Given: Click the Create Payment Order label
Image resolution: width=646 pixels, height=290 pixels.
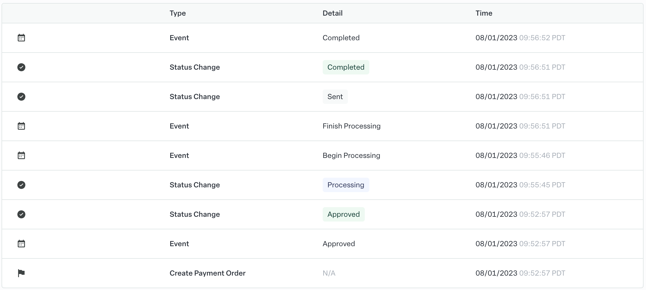Looking at the screenshot, I should click(x=208, y=273).
